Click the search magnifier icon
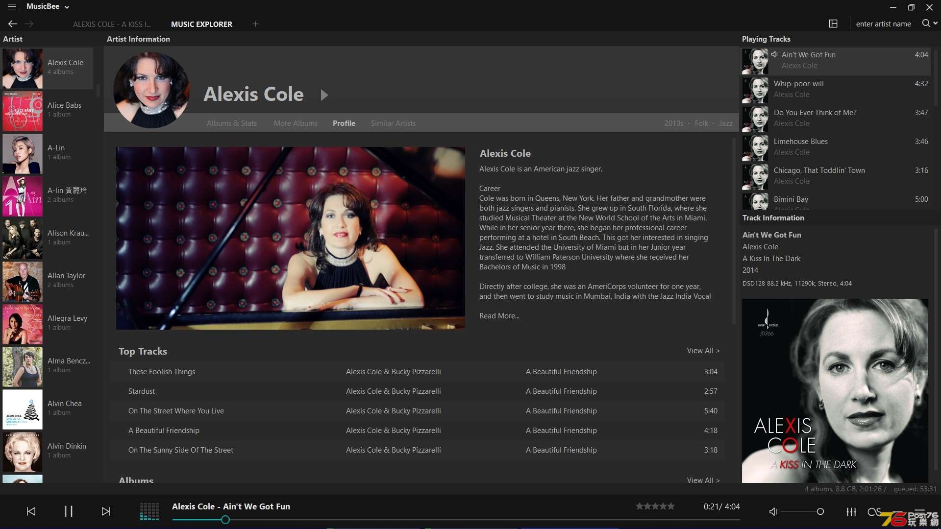The image size is (941, 529). [926, 23]
